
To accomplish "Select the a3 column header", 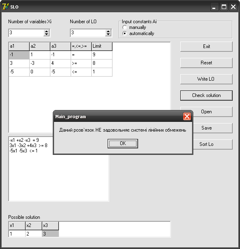I will point(61,46).
